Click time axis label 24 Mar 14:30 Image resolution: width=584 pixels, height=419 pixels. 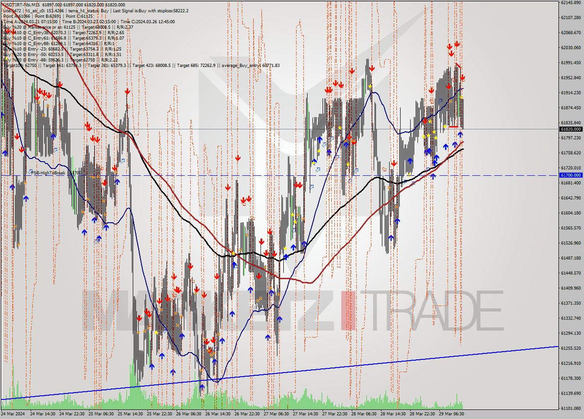[x=43, y=414]
